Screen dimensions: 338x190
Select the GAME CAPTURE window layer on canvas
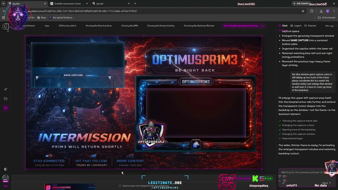pyautogui.click(x=78, y=65)
